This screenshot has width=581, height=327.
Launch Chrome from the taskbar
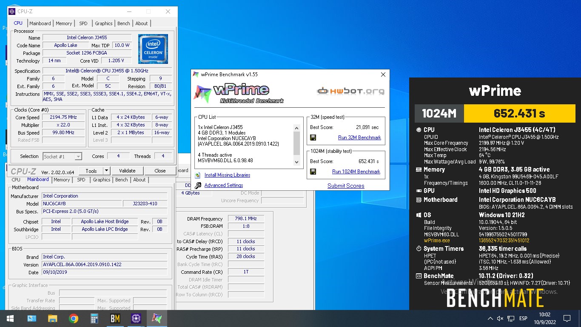coord(74,318)
